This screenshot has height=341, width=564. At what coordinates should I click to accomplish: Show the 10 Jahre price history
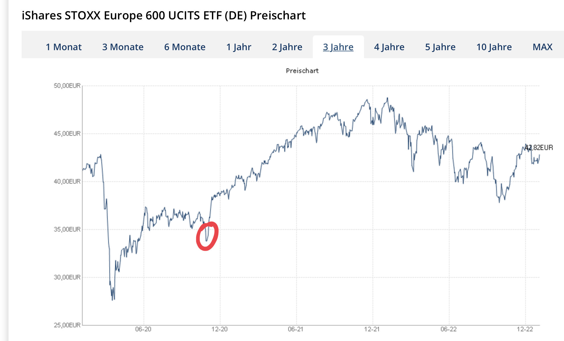[494, 47]
